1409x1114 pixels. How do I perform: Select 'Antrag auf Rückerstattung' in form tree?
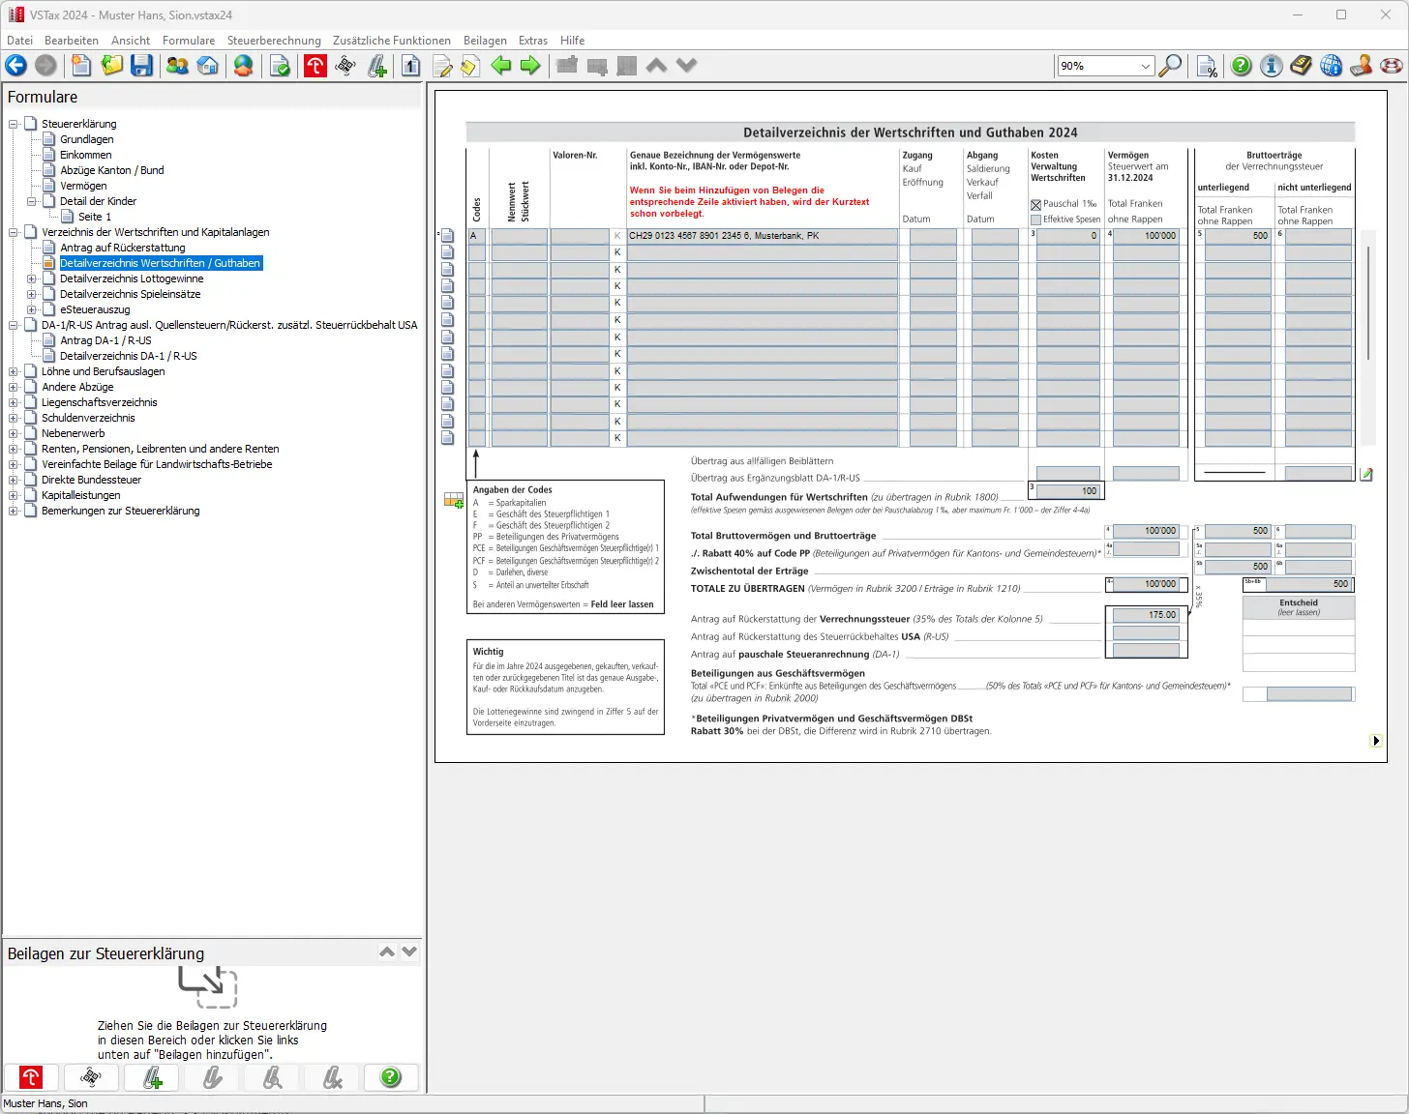122,248
